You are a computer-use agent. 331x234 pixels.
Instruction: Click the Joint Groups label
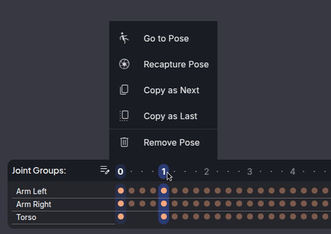tap(39, 170)
